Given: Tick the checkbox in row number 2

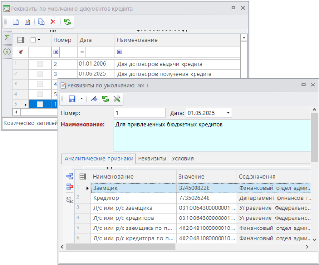Looking at the screenshot, I should tap(40, 74).
